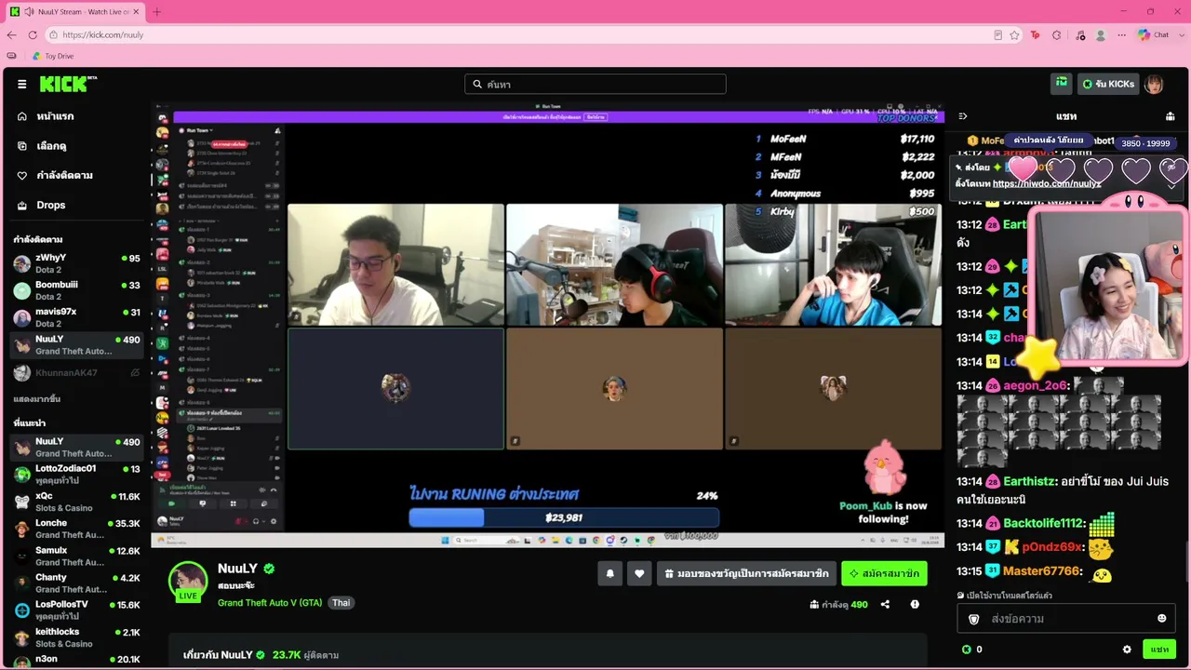
Task: Open Master67766 username in chat
Action: [x=1041, y=571]
